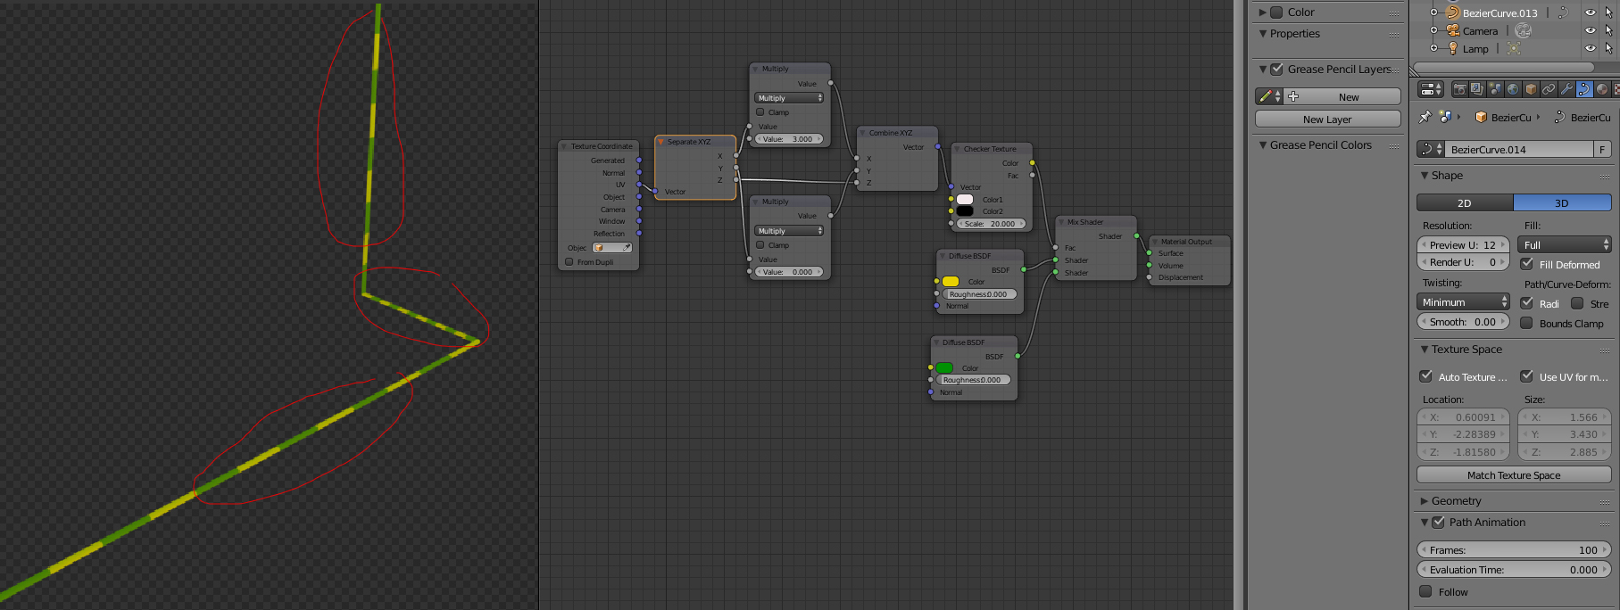
Task: Open the World properties tab
Action: (x=1513, y=89)
